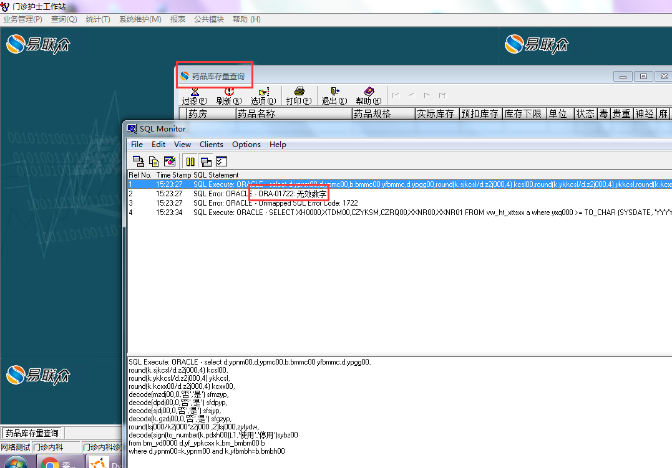This screenshot has width=672, height=468.
Task: Open the Clients menu in SQL Monitor
Action: pyautogui.click(x=211, y=144)
